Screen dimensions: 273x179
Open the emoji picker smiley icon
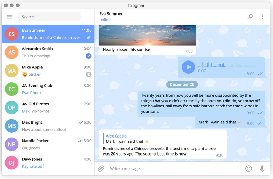coord(248,169)
